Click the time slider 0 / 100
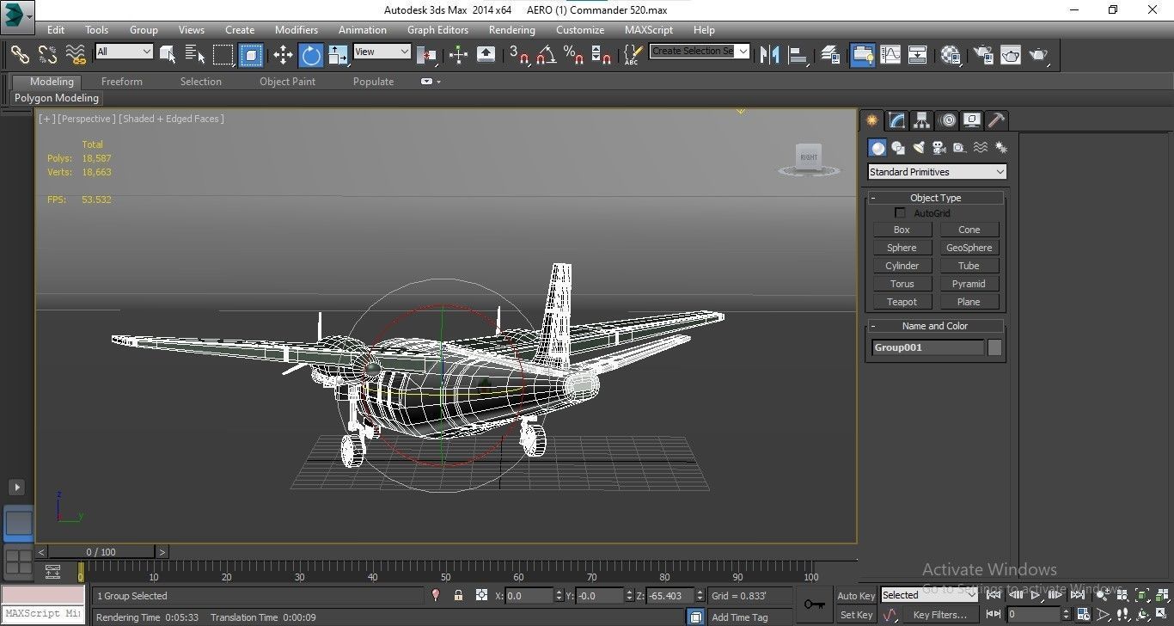 point(101,552)
